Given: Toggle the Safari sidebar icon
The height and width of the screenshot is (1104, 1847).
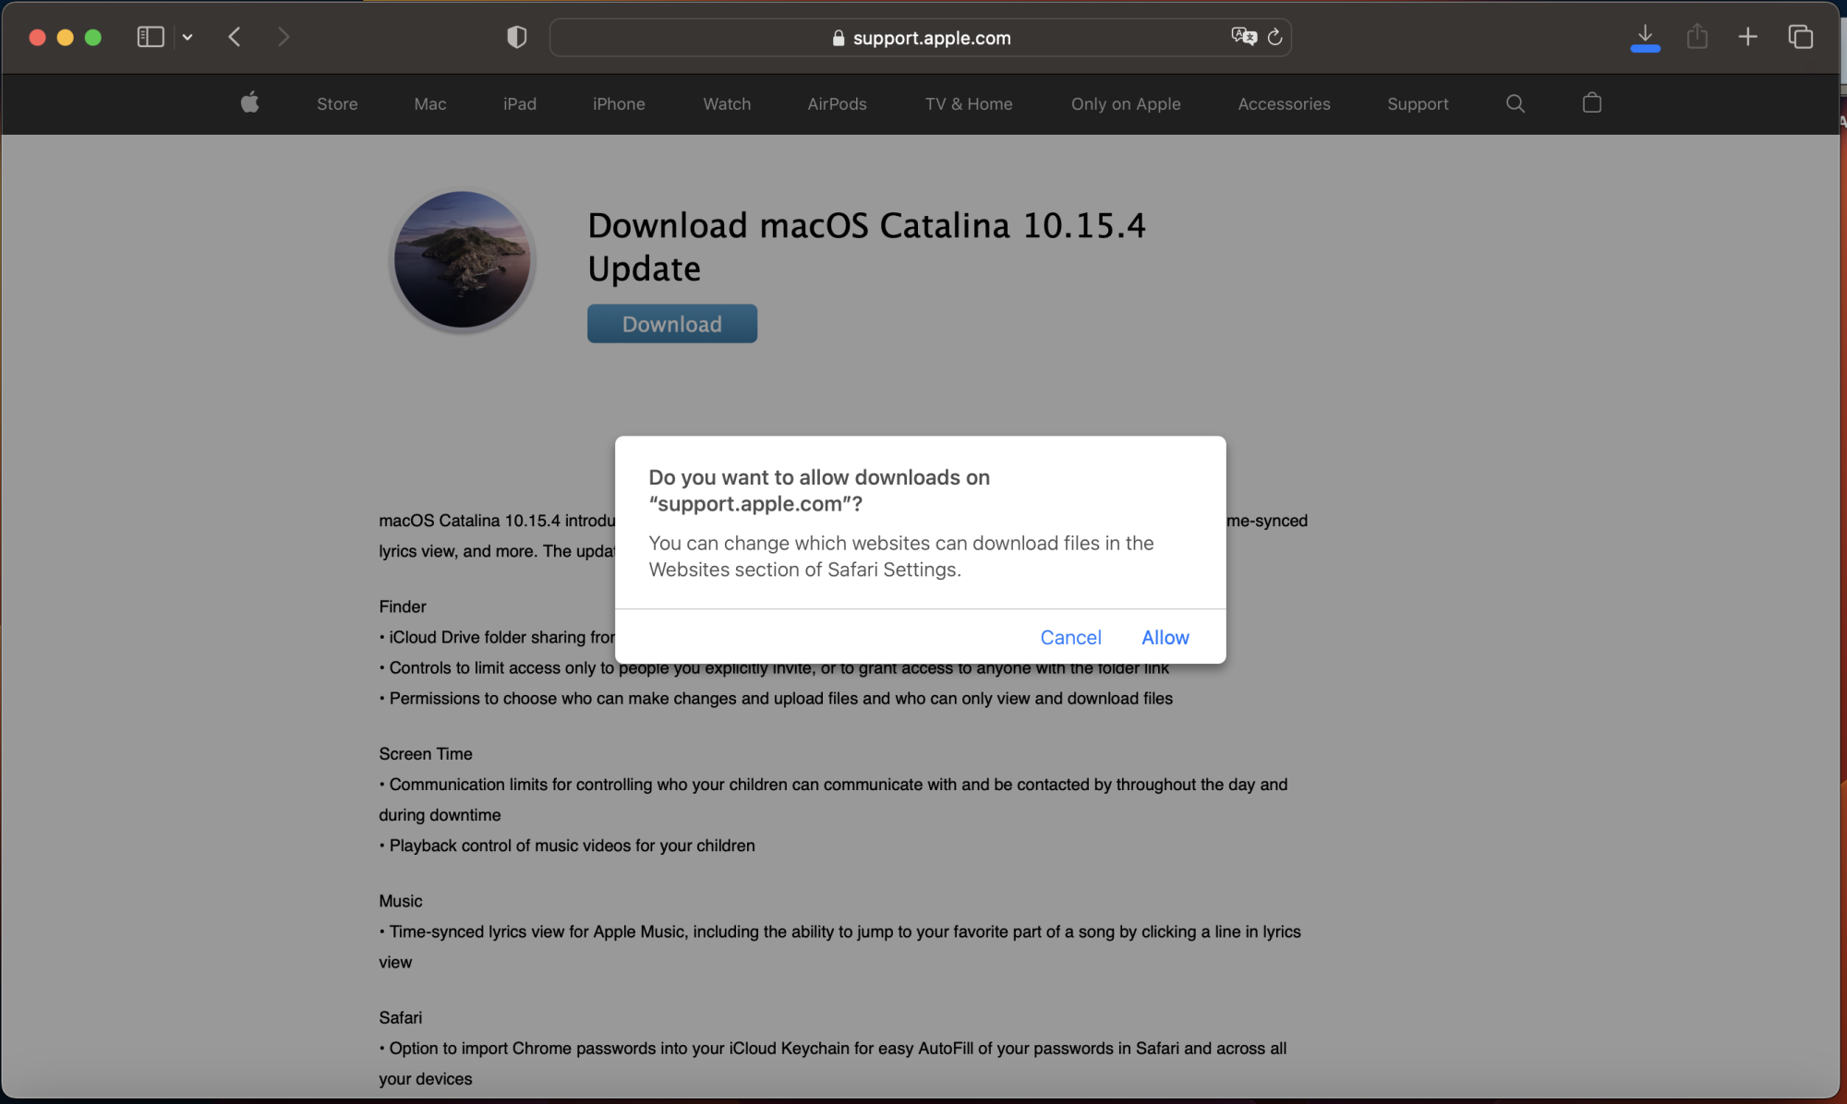Looking at the screenshot, I should click(x=150, y=37).
